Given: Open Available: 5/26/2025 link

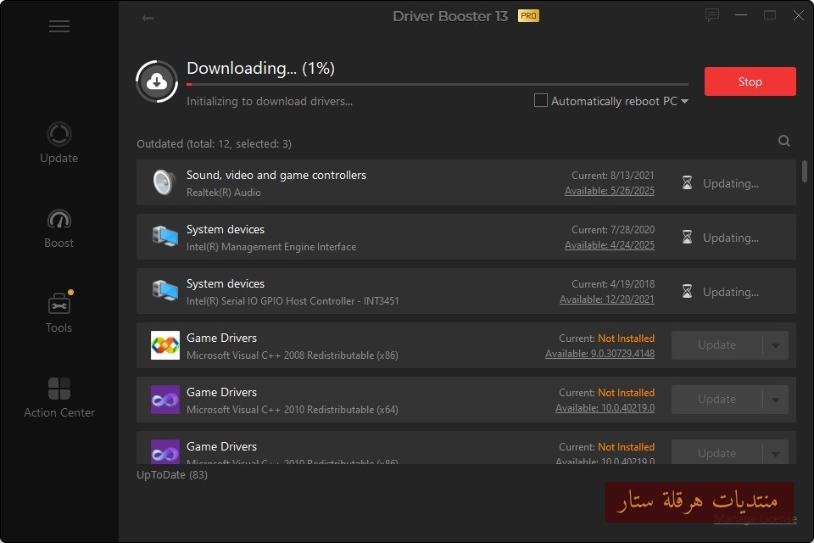Looking at the screenshot, I should 610,191.
